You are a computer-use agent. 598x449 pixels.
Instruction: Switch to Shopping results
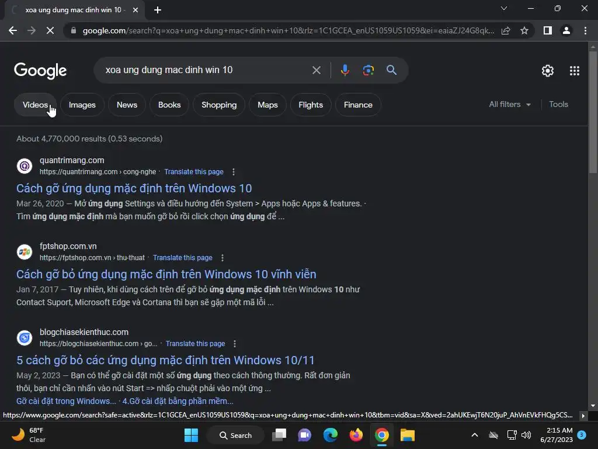(x=219, y=105)
